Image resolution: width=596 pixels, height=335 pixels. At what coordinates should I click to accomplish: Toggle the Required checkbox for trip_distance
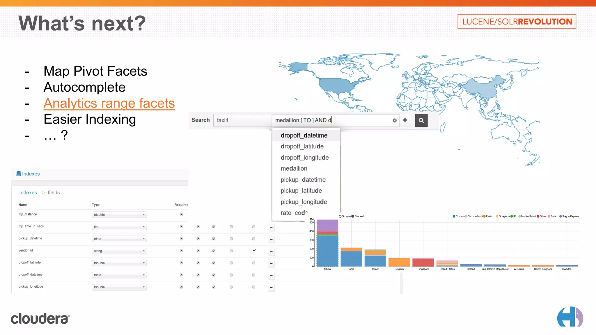point(181,215)
